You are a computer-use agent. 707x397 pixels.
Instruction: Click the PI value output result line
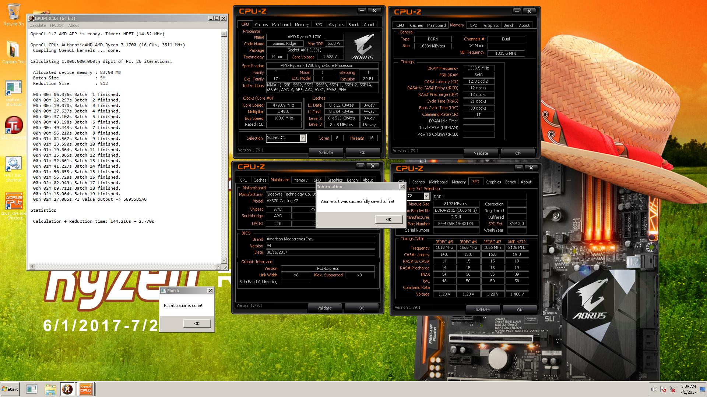pyautogui.click(x=90, y=199)
